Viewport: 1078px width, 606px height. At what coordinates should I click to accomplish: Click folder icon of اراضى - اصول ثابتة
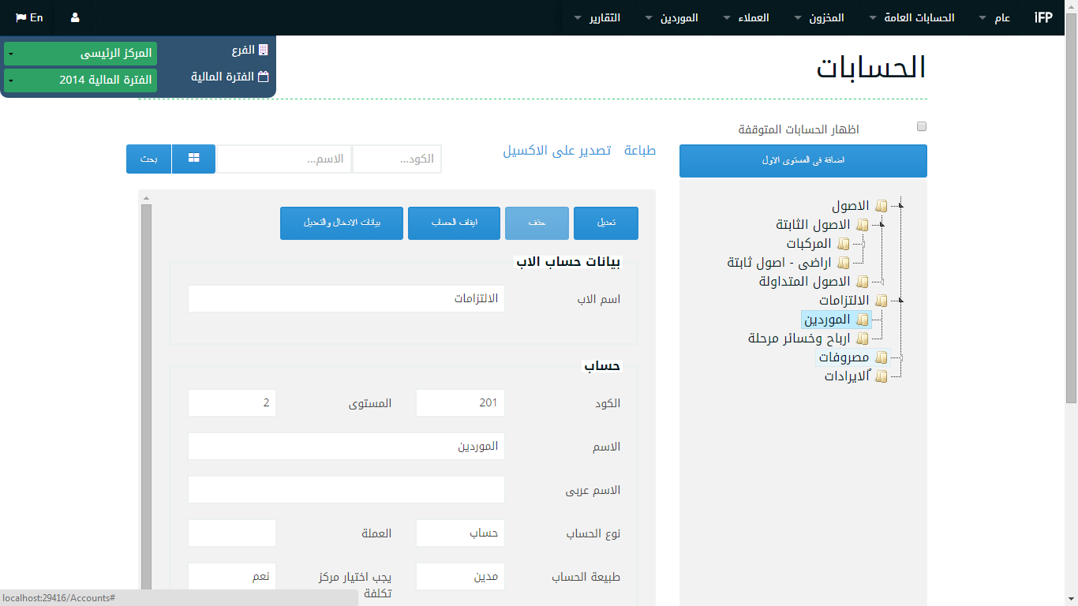coord(844,264)
